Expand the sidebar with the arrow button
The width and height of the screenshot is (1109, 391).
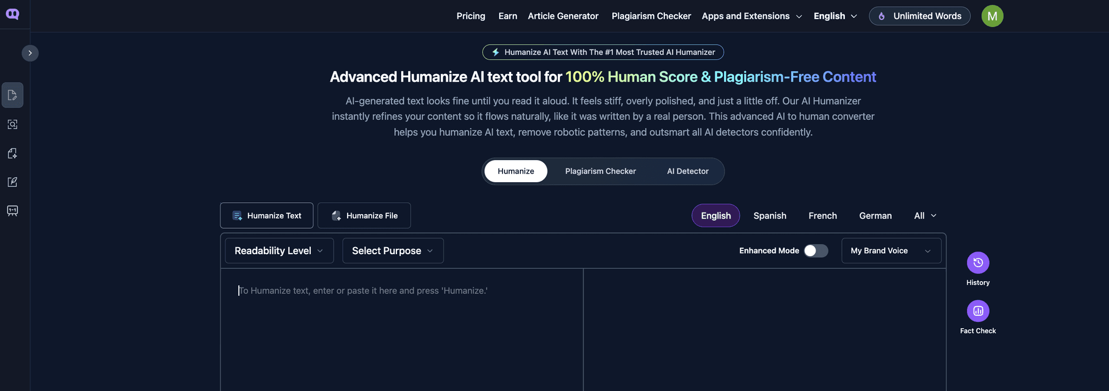tap(30, 53)
